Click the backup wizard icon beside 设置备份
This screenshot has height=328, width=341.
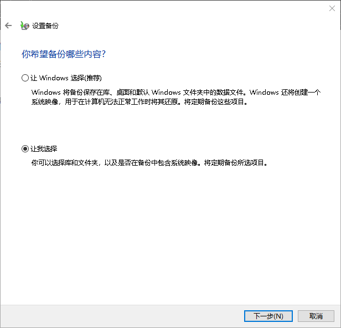tap(24, 25)
